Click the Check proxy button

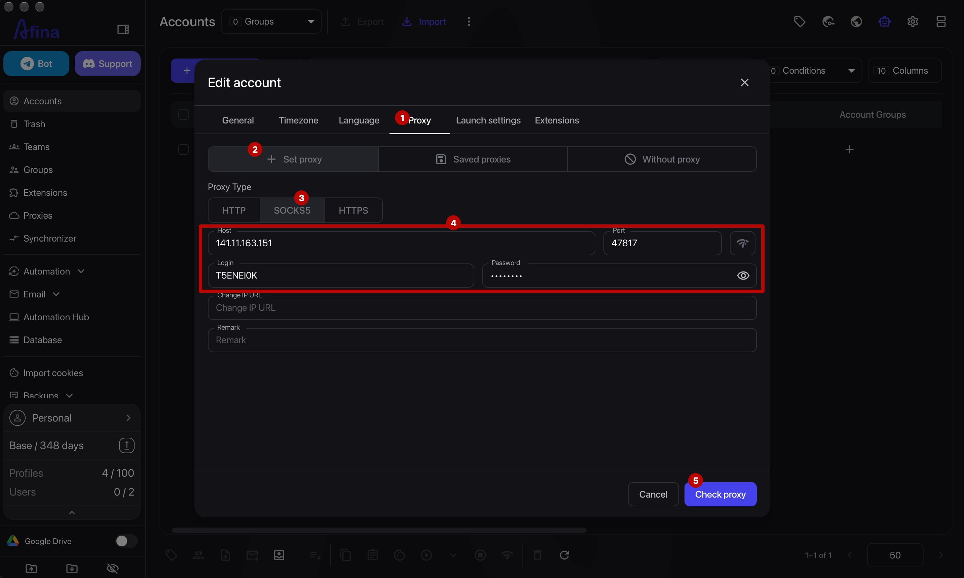tap(720, 494)
